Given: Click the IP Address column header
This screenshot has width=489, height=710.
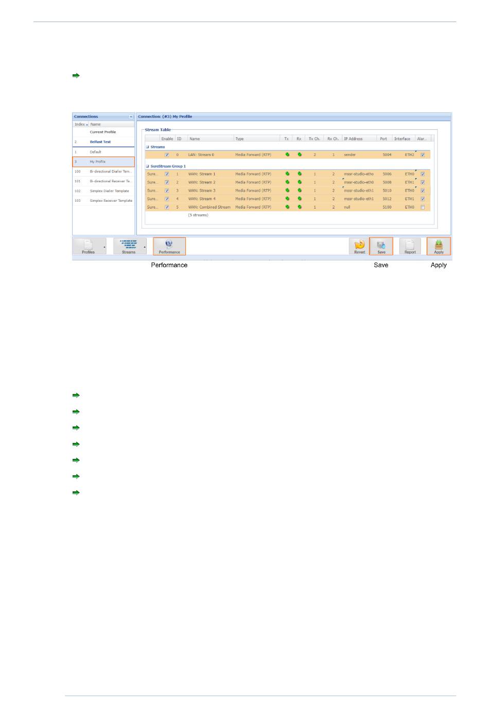Looking at the screenshot, I should [x=360, y=138].
